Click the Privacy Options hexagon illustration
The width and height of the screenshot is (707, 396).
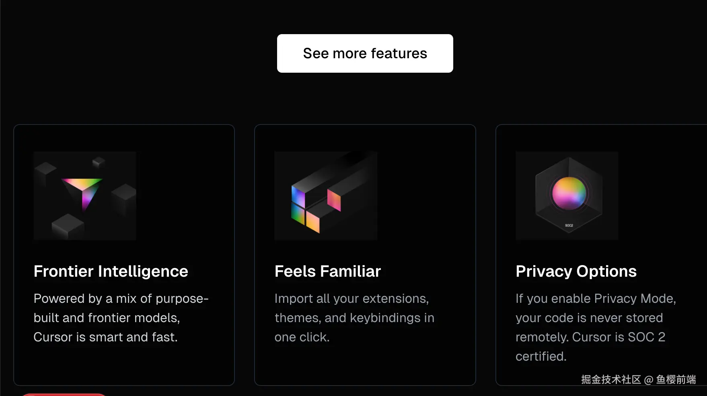click(x=567, y=196)
